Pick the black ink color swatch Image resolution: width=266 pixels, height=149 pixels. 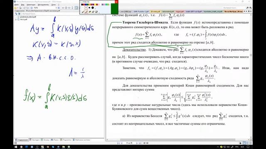point(82,5)
